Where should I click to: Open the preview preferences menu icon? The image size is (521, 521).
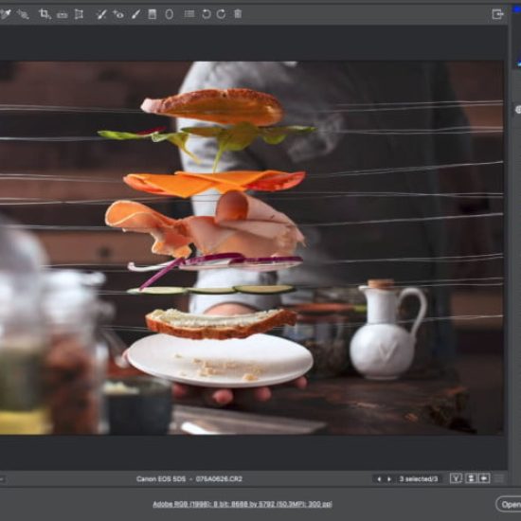[x=499, y=478]
